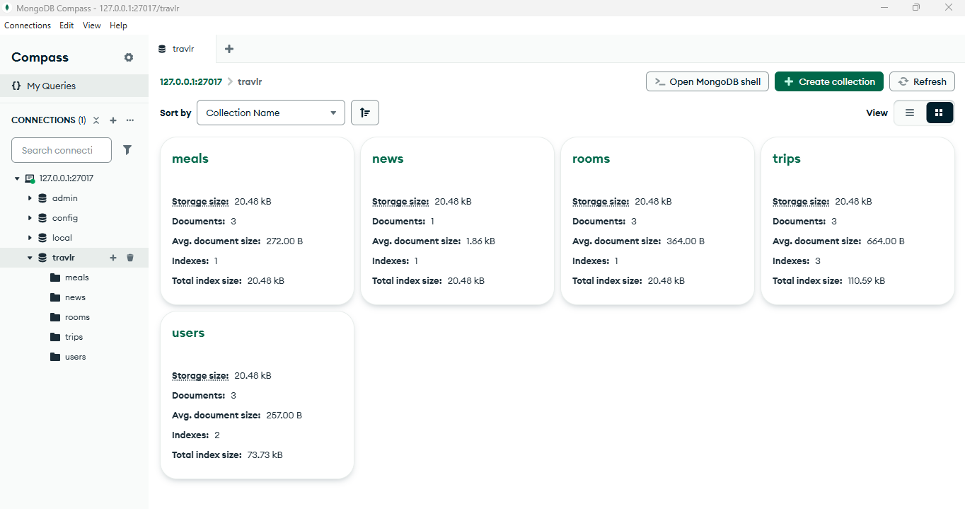Add new connection plus icon
This screenshot has width=965, height=509.
[x=113, y=120]
